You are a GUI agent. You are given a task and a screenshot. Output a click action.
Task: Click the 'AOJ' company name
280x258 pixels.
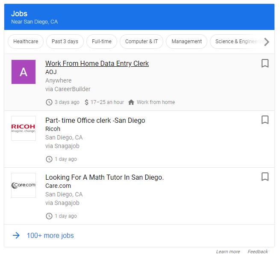51,72
